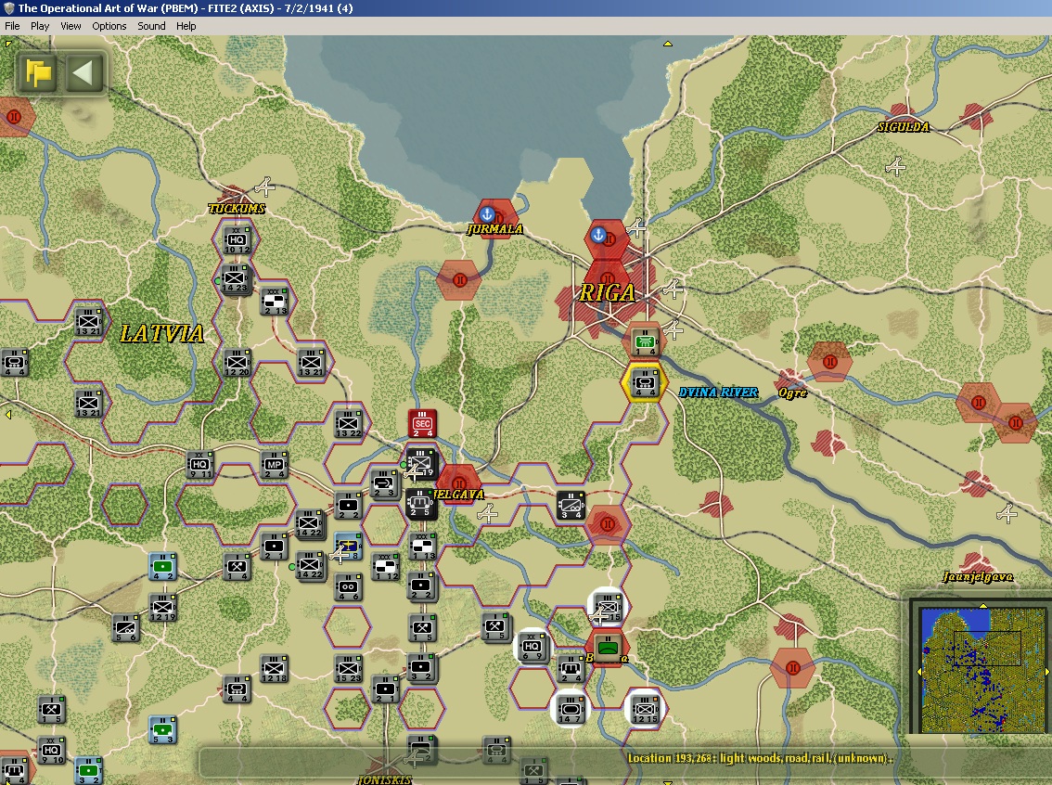Click the airfield icon below Sigulda
The width and height of the screenshot is (1052, 785).
click(895, 166)
